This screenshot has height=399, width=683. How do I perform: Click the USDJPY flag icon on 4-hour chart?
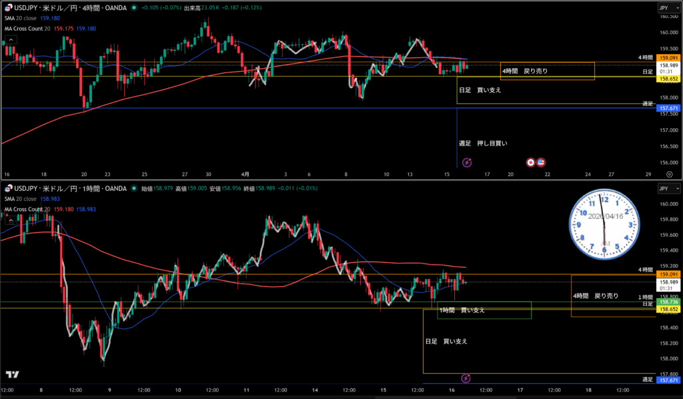pyautogui.click(x=8, y=8)
